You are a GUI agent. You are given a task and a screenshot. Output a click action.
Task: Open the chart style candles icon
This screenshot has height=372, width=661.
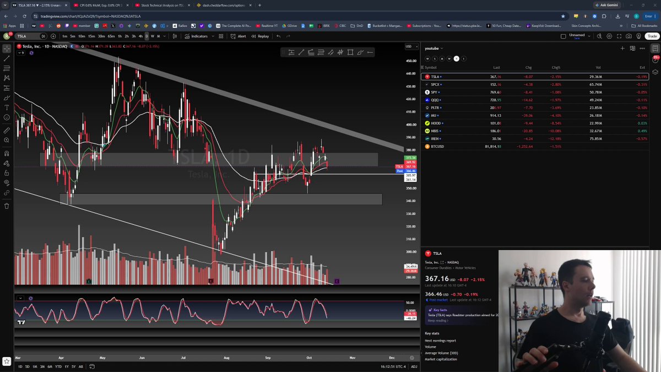pos(175,36)
